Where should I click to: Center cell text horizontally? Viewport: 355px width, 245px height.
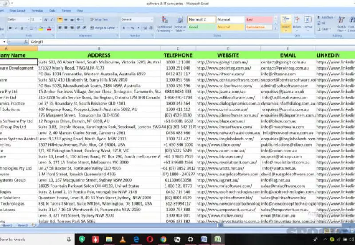point(66,27)
